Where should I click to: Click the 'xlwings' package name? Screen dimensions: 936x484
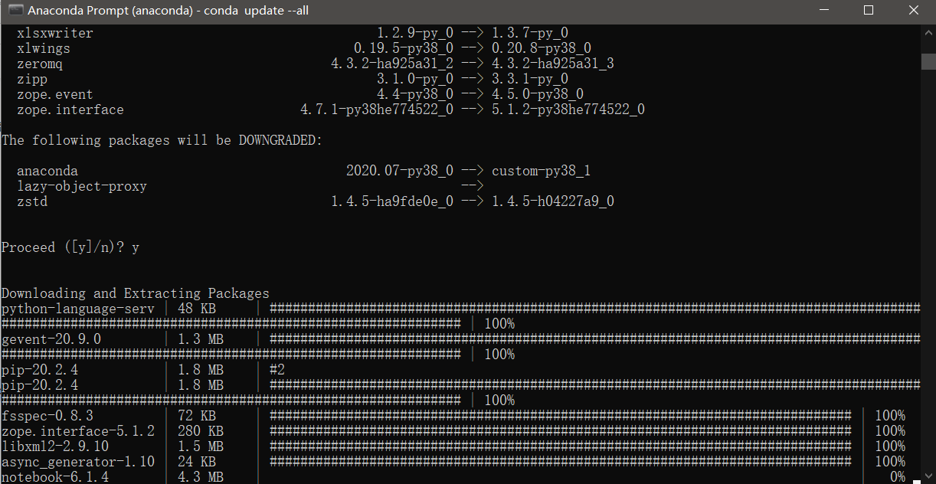pyautogui.click(x=44, y=49)
